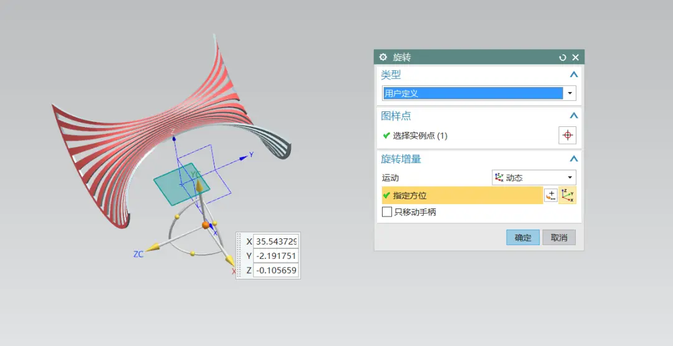Select the 指定方位 row
673x346 pixels.
click(462, 195)
